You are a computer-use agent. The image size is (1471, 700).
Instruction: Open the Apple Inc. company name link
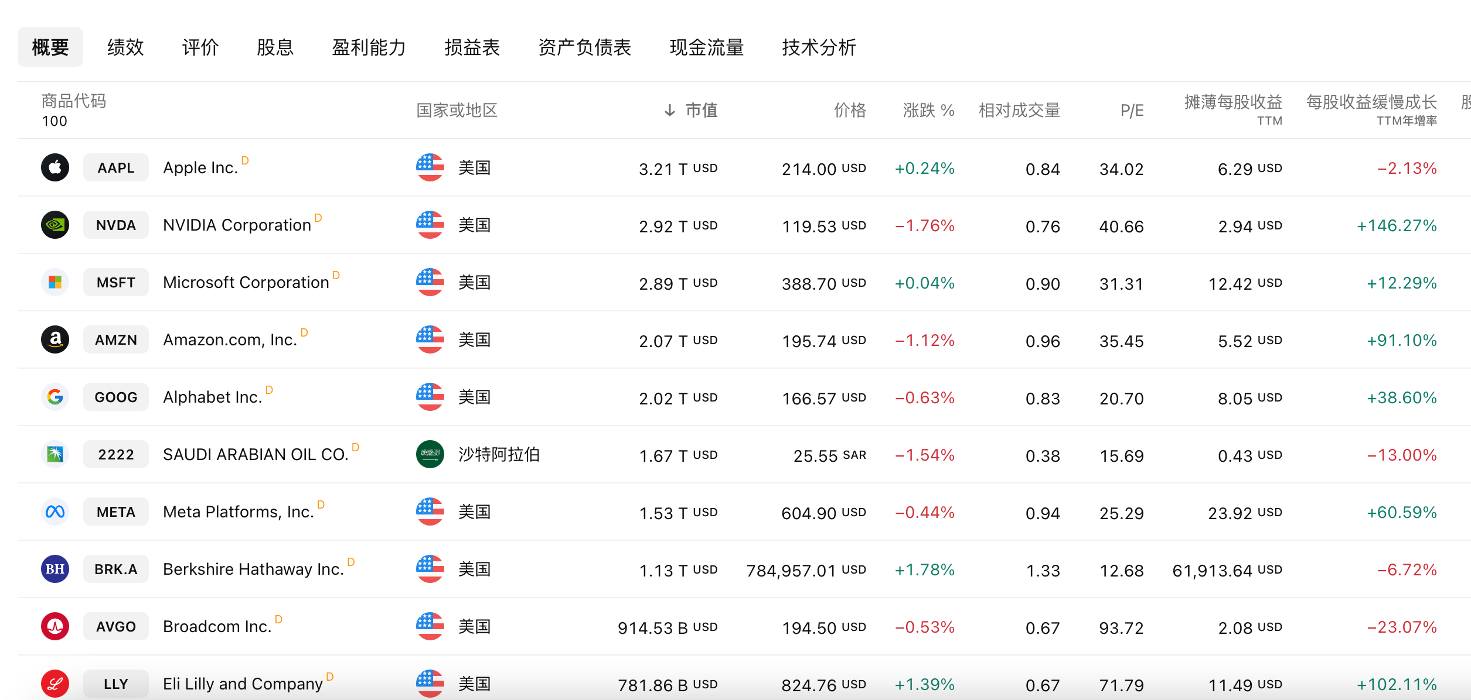200,168
